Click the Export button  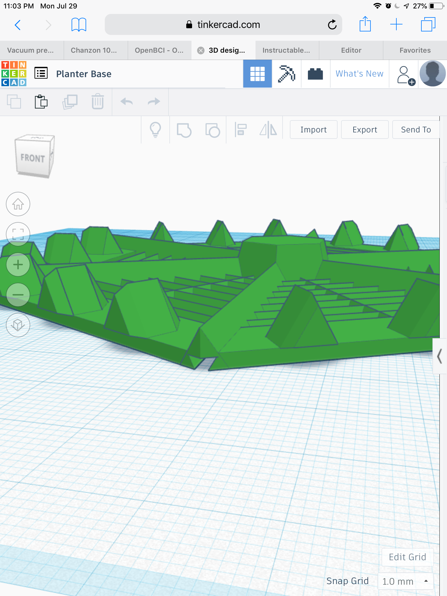tap(365, 130)
